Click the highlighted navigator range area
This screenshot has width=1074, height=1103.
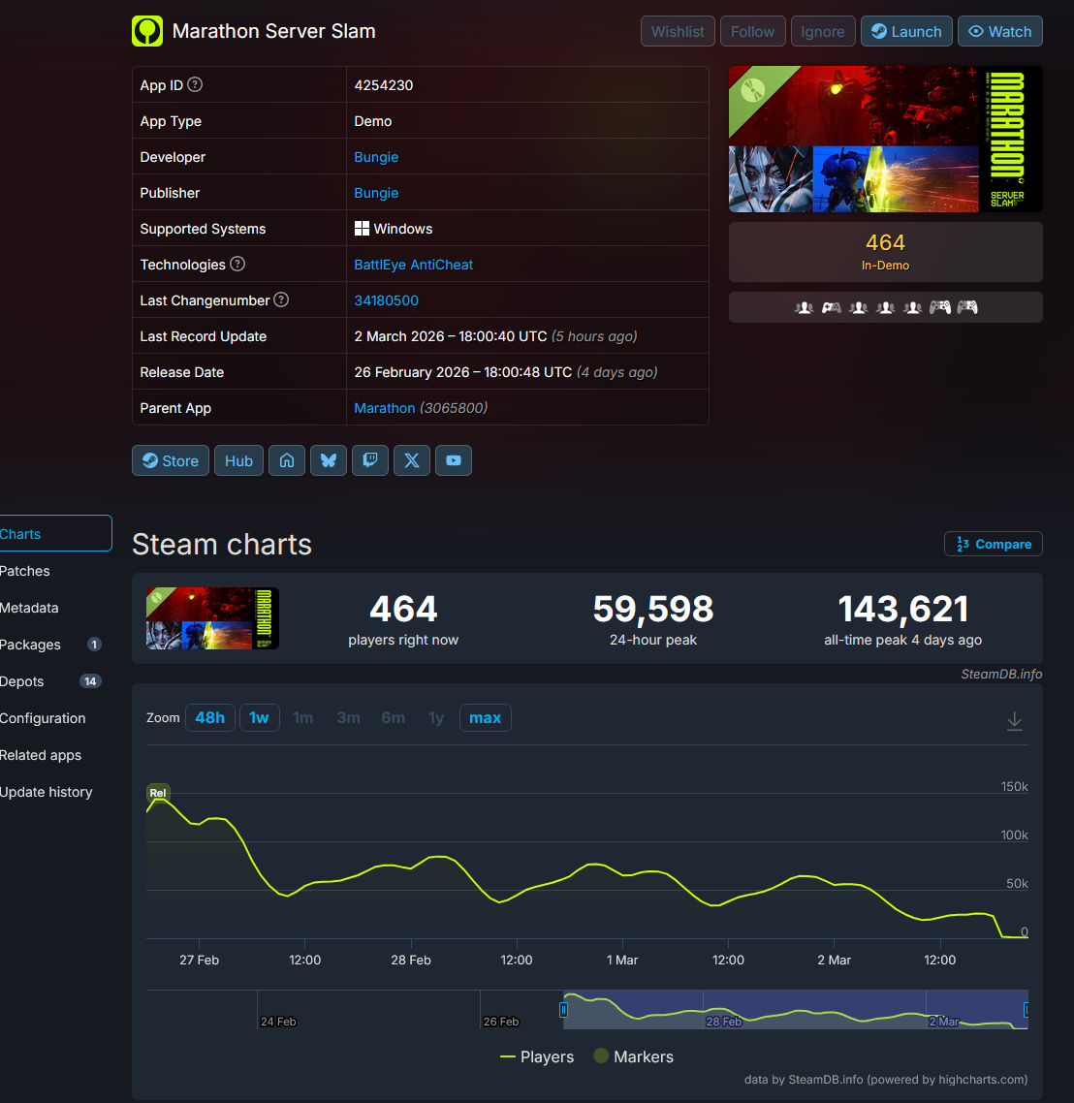pyautogui.click(x=795, y=1009)
